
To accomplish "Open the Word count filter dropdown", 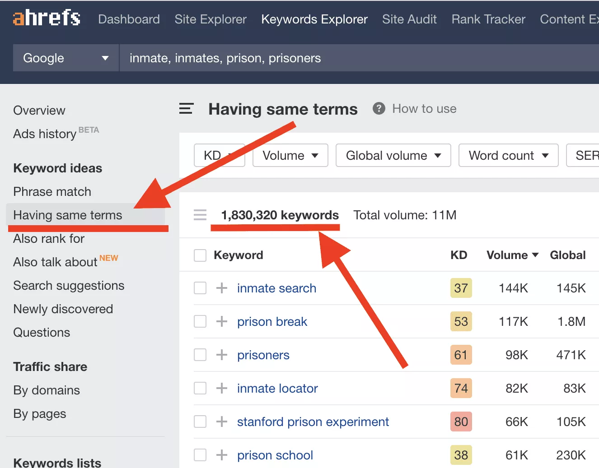I will coord(509,155).
